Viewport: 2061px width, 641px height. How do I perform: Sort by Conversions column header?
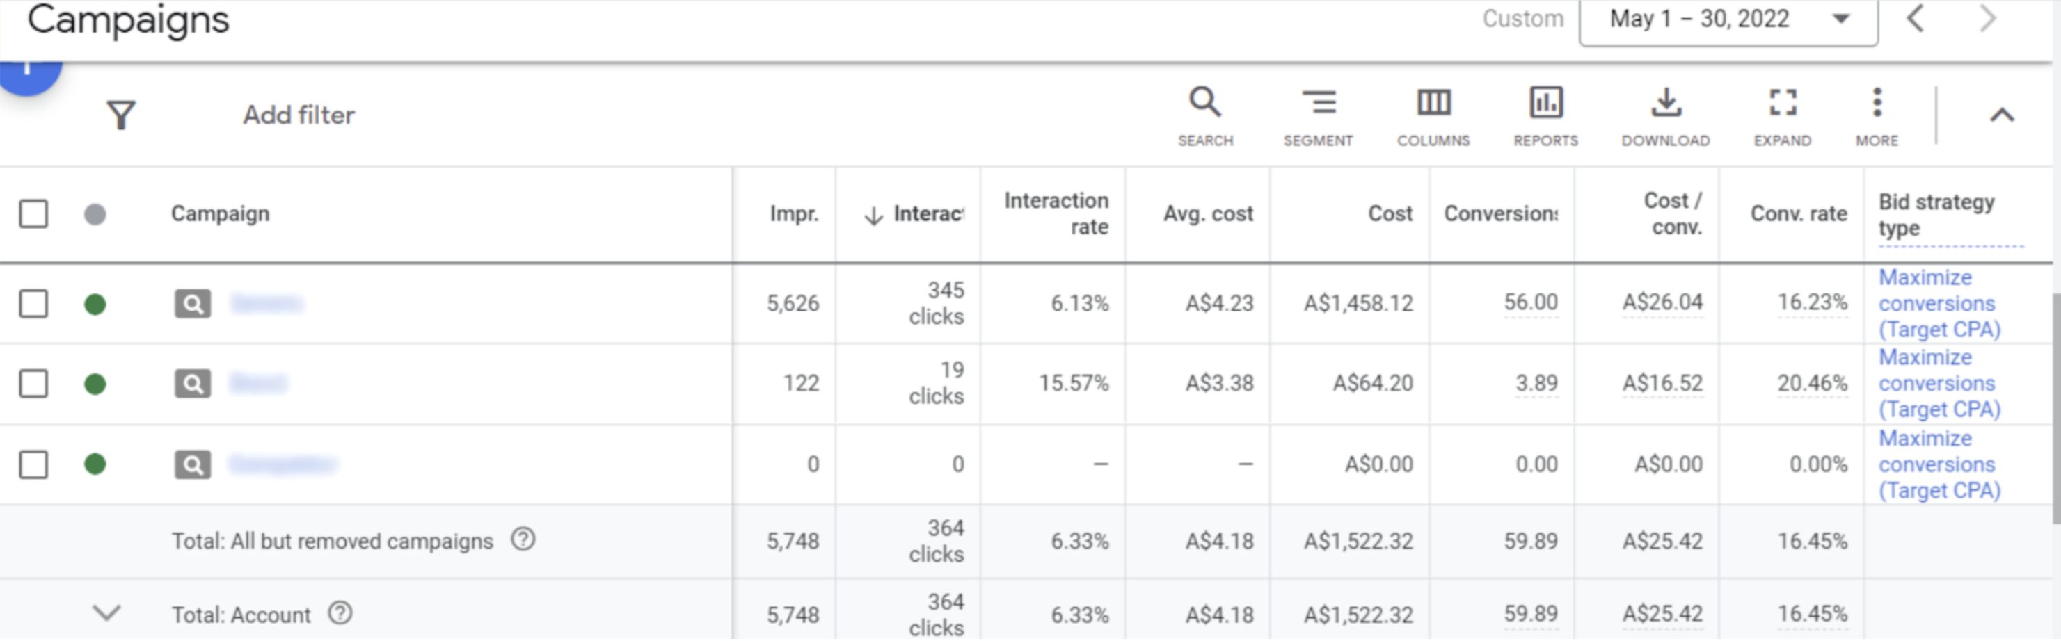pyautogui.click(x=1501, y=214)
